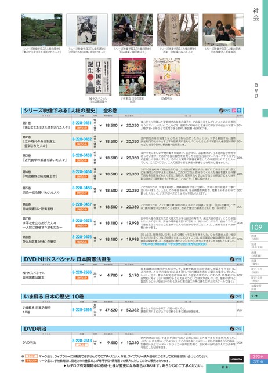Screen dimensions: 268x373
Task: Open product code 8-228-2565
Action: (82, 272)
